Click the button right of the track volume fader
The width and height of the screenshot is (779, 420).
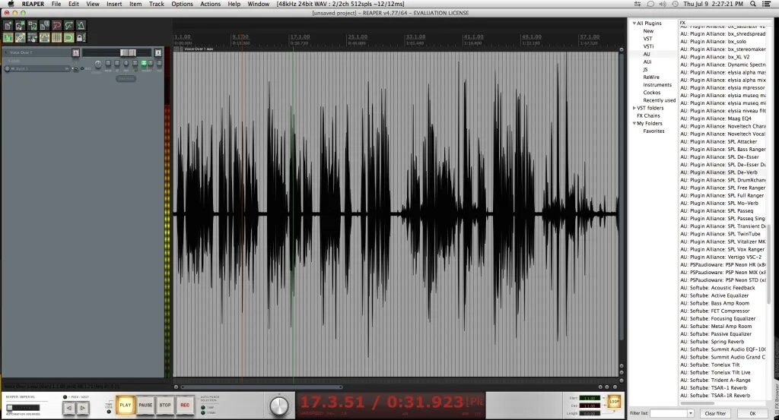[158, 52]
